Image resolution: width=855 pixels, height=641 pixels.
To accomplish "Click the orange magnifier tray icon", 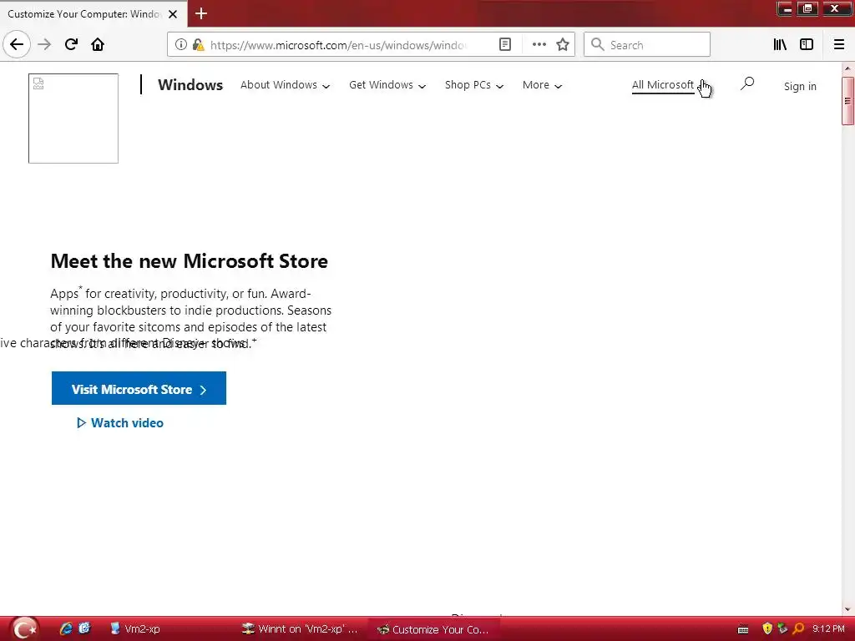I will 799,629.
